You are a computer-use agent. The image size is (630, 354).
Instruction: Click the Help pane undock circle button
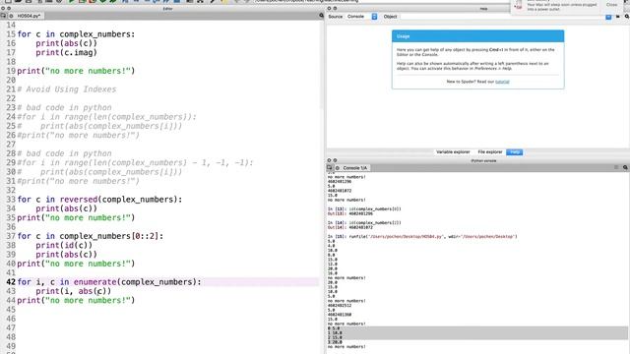click(335, 9)
